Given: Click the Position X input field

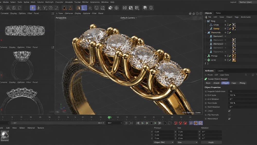Looking at the screenshot, I should (x=164, y=132).
